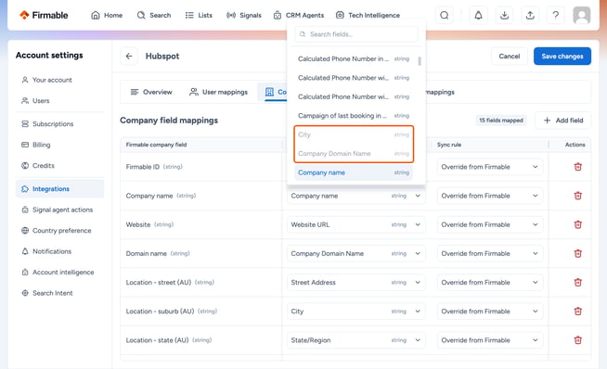Viewport: 607px width, 369px height.
Task: Open sync rule dropdown for Company name
Action: tap(490, 196)
